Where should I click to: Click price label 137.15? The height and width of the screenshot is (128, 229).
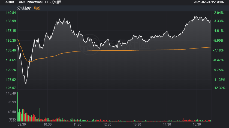click(x=11, y=31)
